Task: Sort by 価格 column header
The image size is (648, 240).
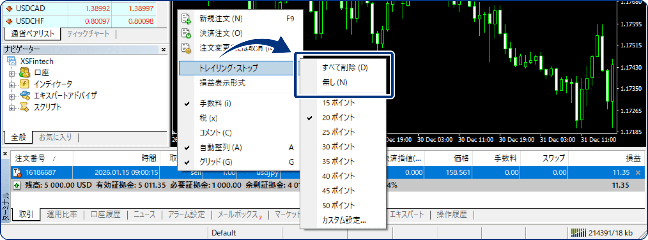Action: [449, 158]
